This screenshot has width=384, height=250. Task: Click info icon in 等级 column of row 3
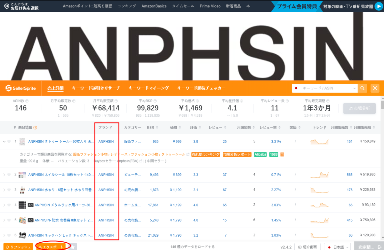[x=295, y=190]
